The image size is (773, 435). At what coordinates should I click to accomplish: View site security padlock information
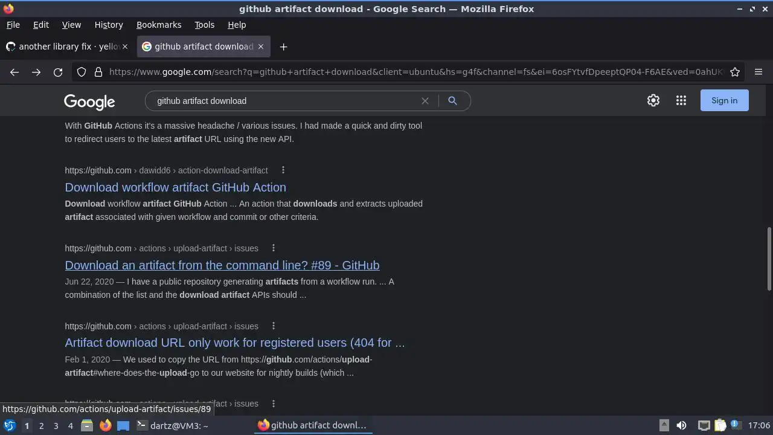click(98, 72)
